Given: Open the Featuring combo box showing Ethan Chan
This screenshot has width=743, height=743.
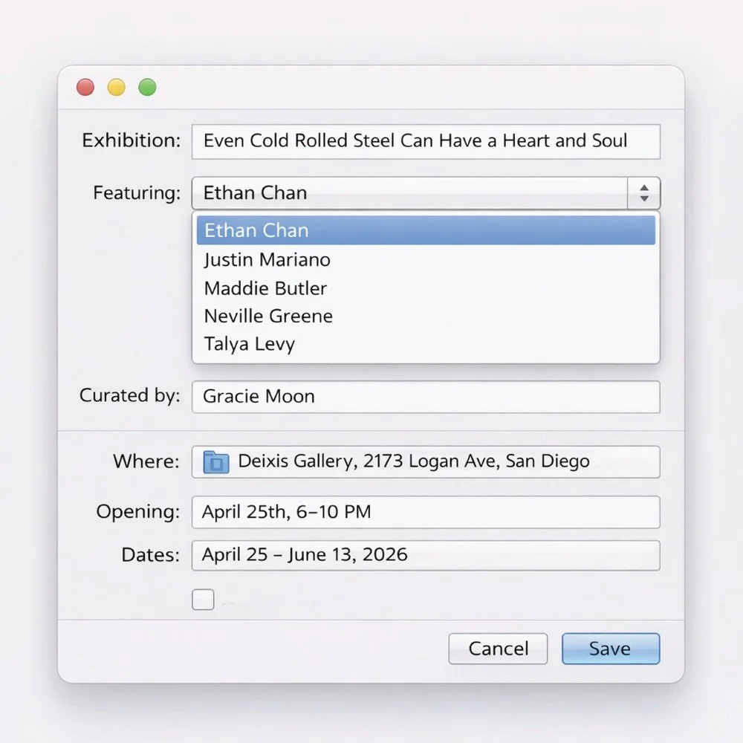Looking at the screenshot, I should point(426,193).
